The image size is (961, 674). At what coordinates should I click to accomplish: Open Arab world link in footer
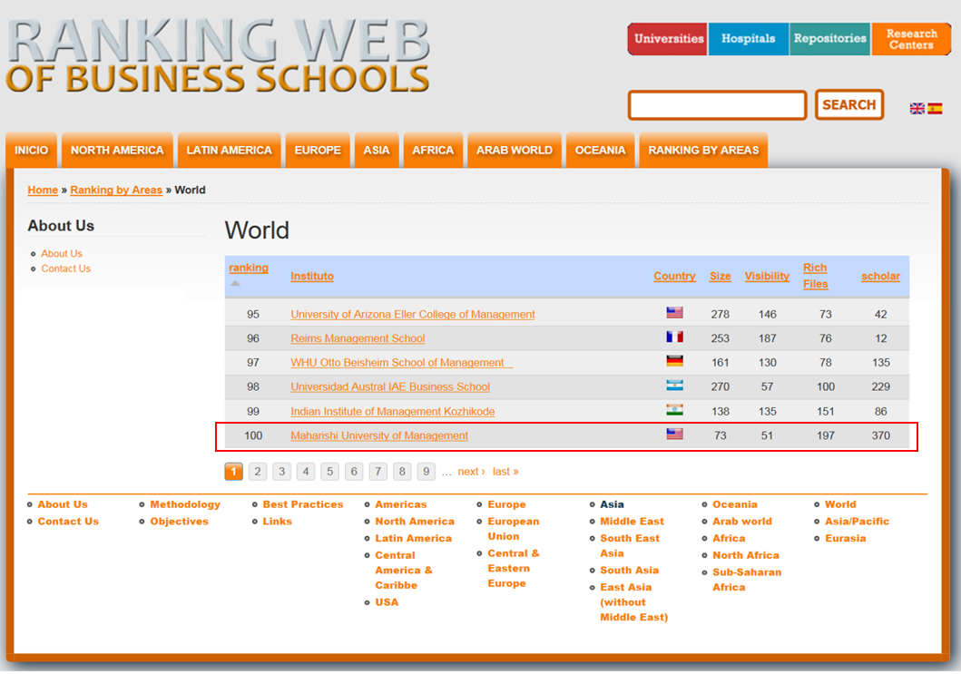click(x=742, y=522)
